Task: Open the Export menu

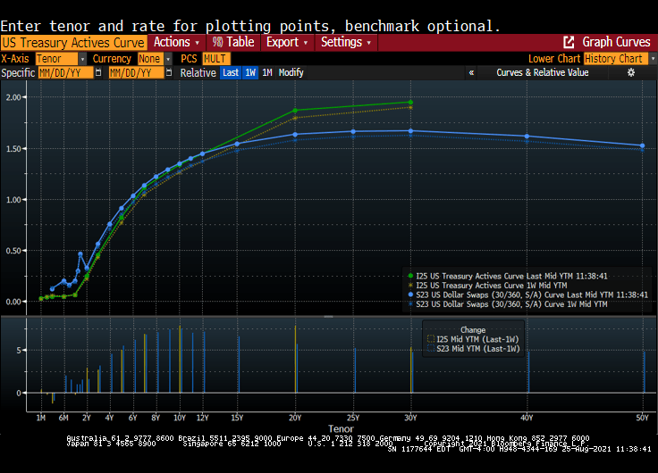Action: 286,42
